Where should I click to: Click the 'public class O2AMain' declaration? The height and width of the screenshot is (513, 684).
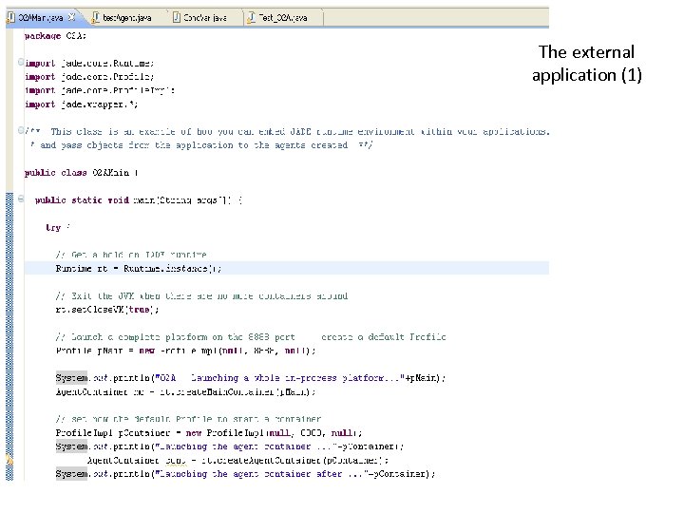[82, 173]
